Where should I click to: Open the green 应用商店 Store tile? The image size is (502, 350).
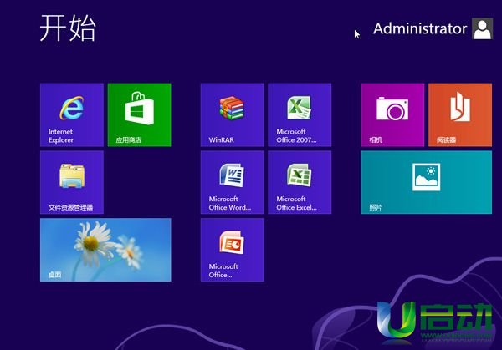[x=139, y=115]
